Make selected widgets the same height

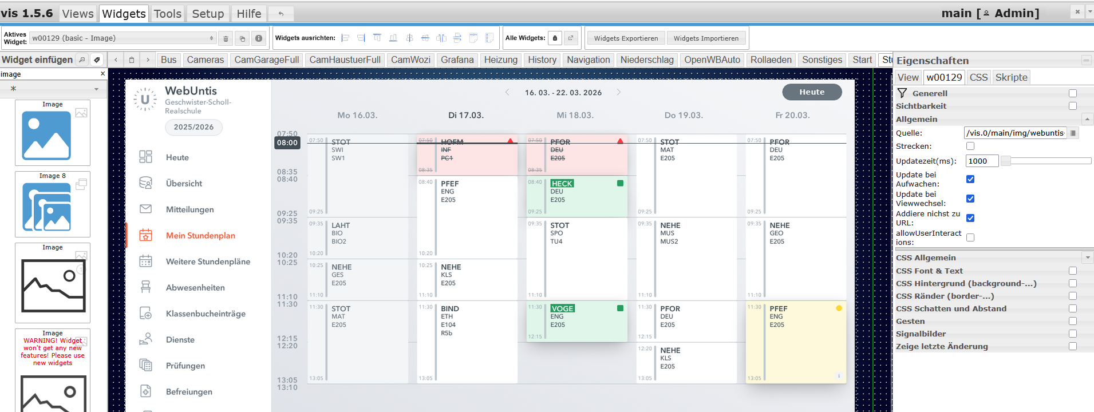pos(489,38)
